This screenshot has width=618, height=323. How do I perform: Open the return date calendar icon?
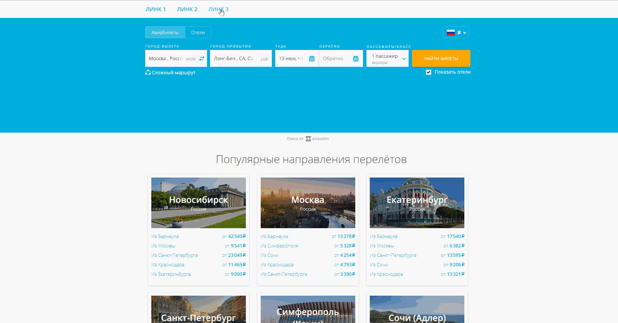click(x=356, y=59)
